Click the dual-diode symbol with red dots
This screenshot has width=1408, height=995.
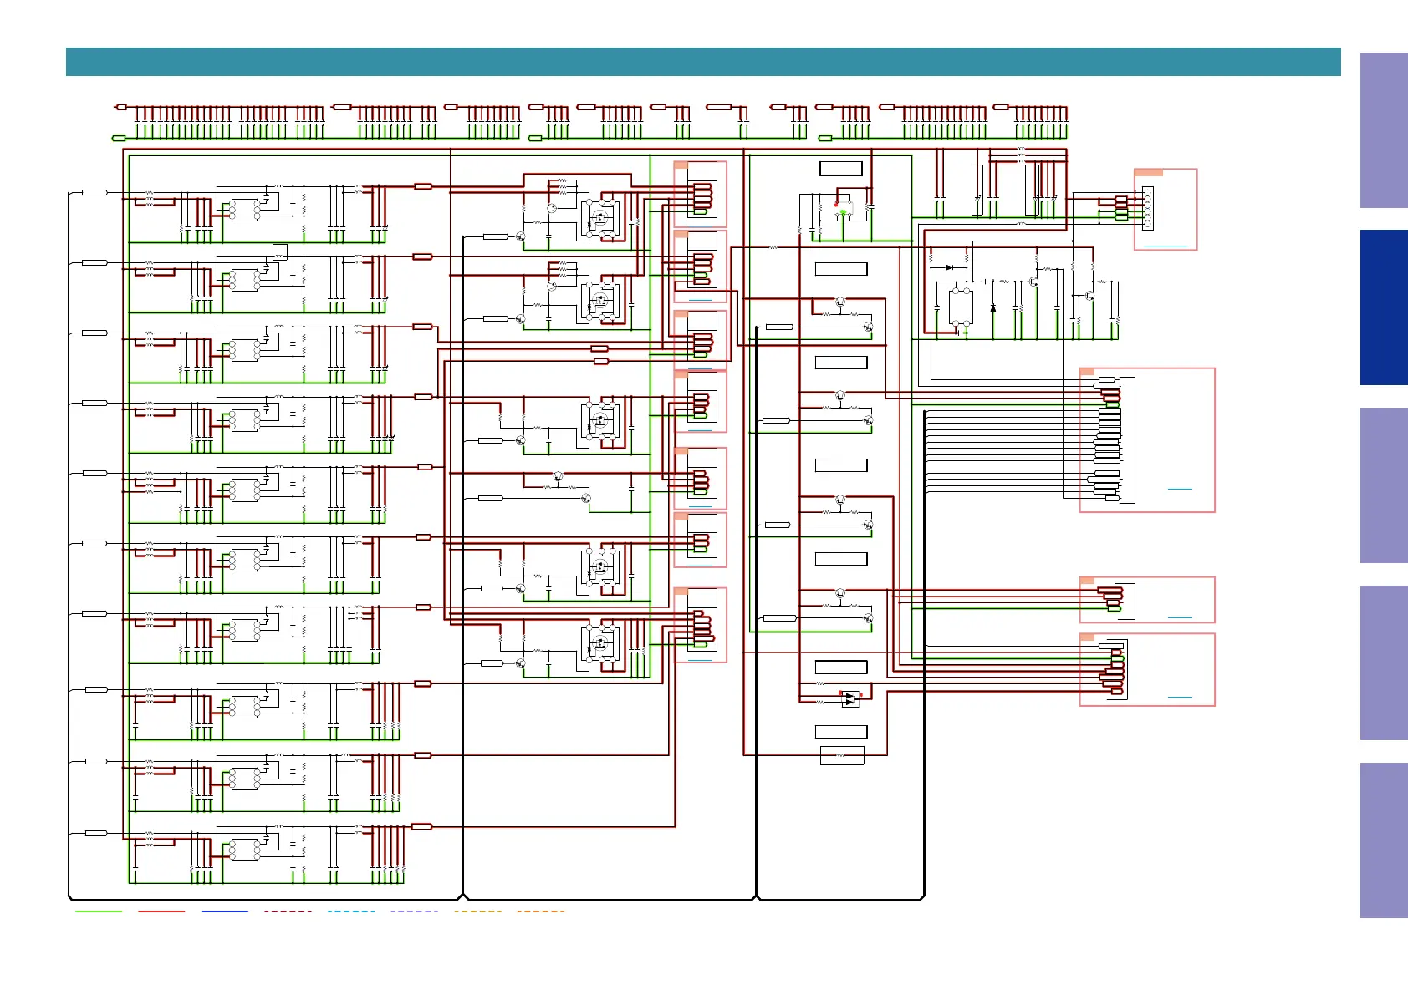coord(849,698)
